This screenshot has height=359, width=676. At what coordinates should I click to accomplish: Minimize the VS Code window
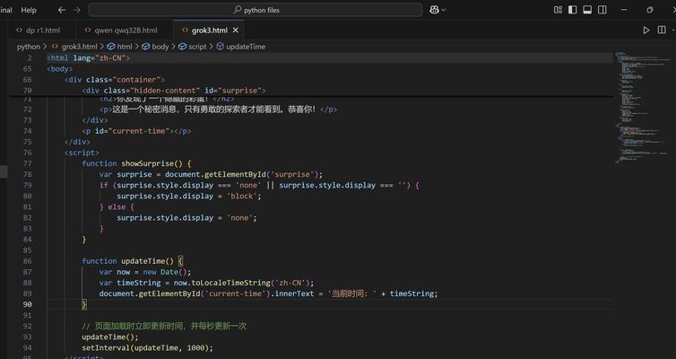[624, 10]
